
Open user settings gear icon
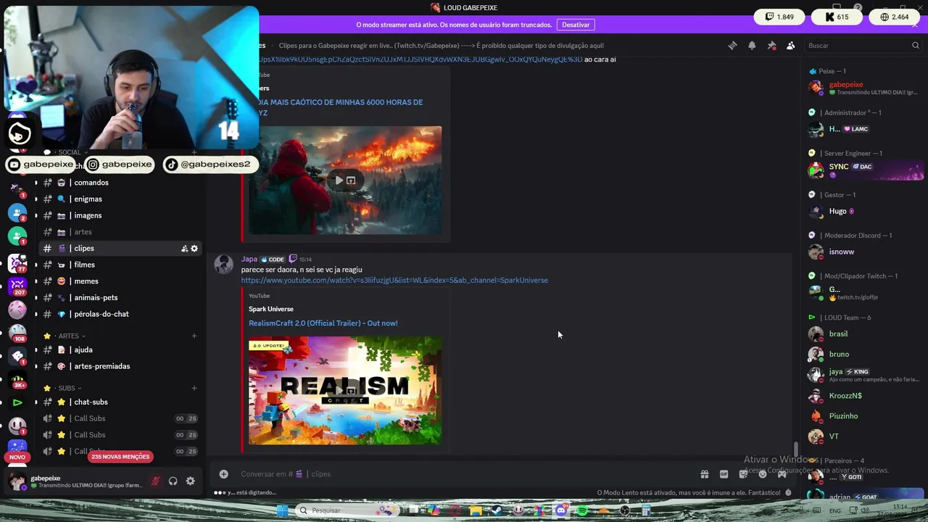[x=190, y=481]
